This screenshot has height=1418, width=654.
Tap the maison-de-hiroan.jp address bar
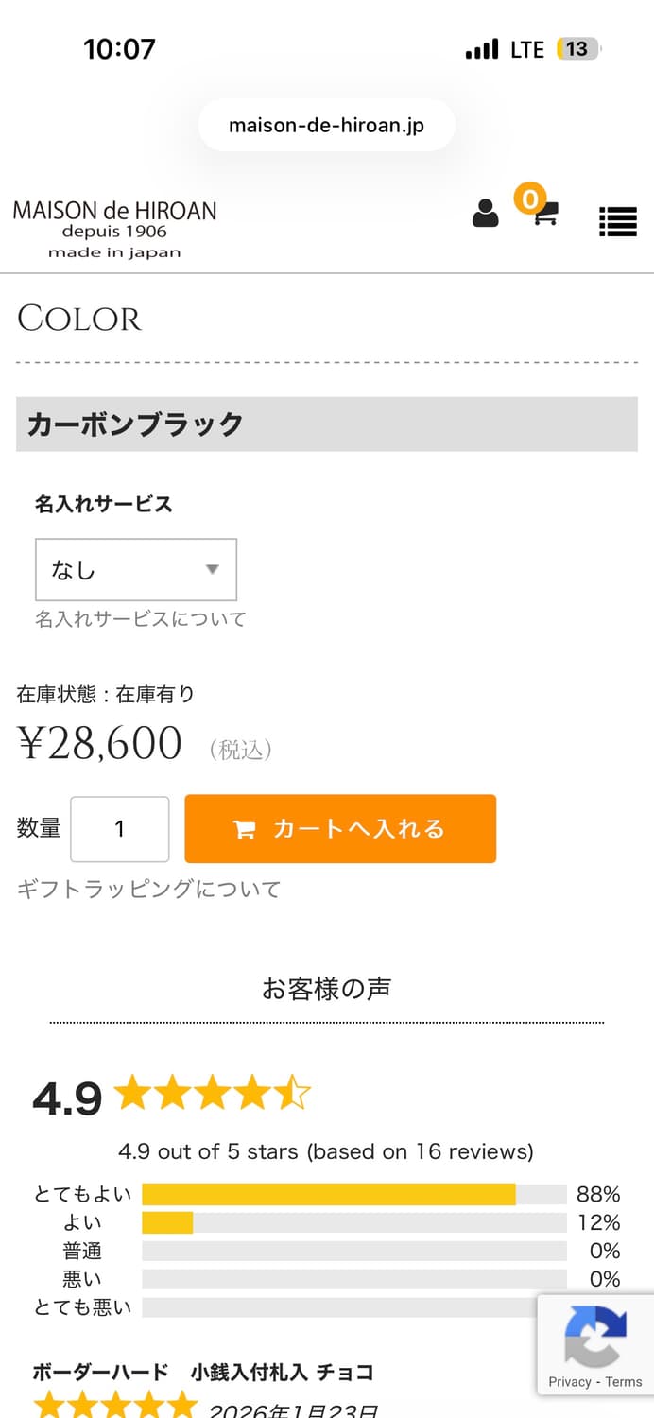(326, 126)
